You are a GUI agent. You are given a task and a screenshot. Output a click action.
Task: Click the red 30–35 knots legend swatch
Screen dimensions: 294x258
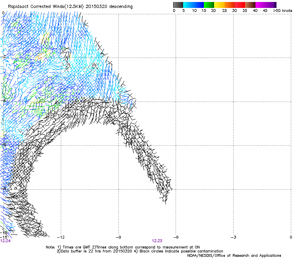240,5
